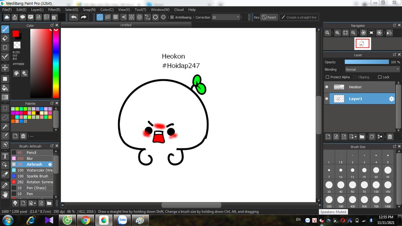402x226 pixels.
Task: Open Internet Explorer from taskbar
Action: [31, 220]
